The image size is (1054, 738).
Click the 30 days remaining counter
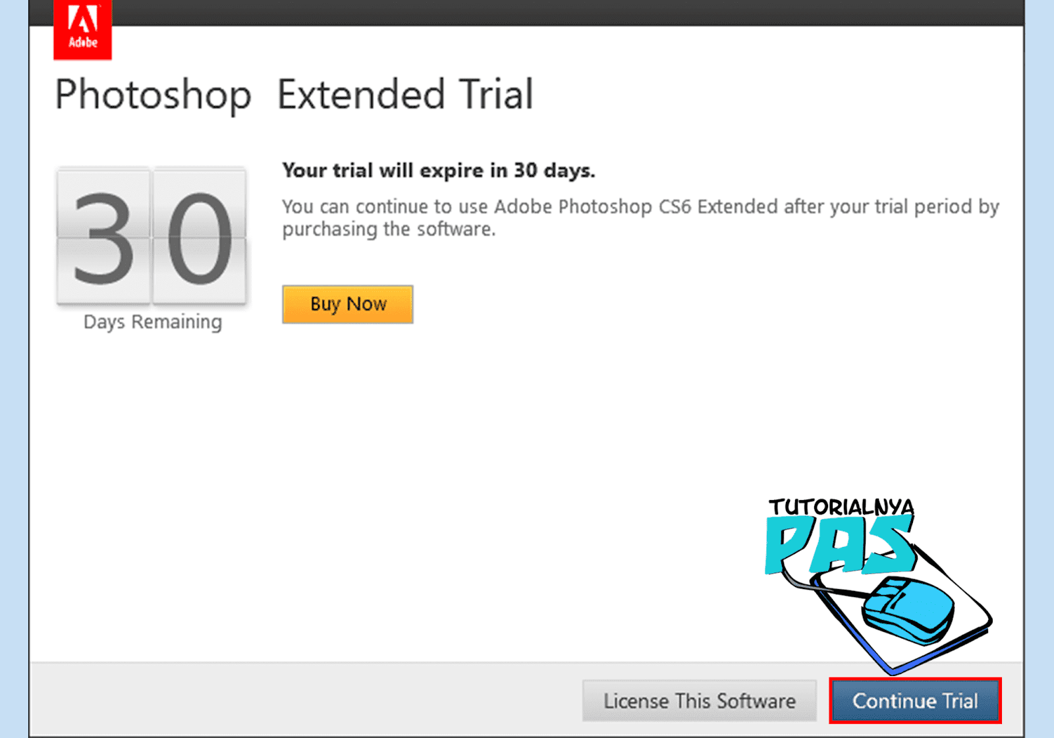(152, 237)
